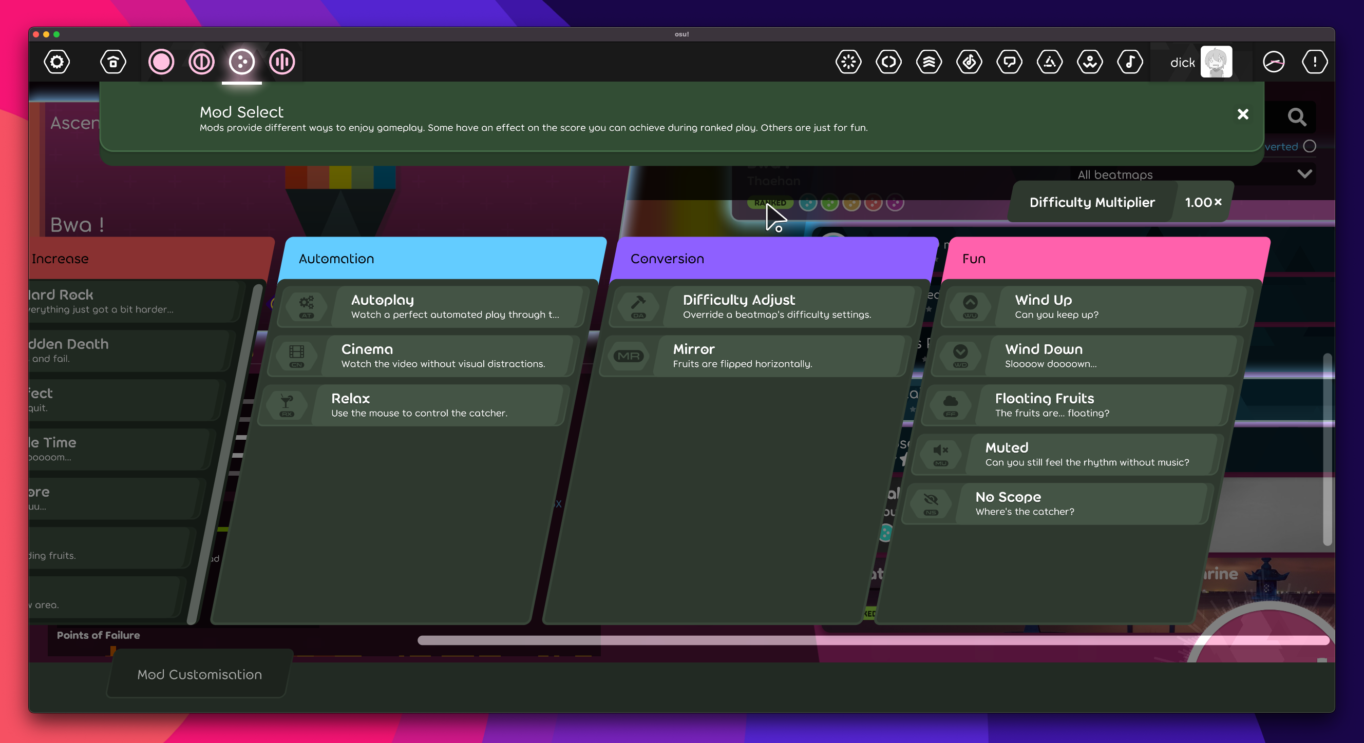1364x743 pixels.
Task: Select the osu!mania game mode icon
Action: (x=282, y=62)
